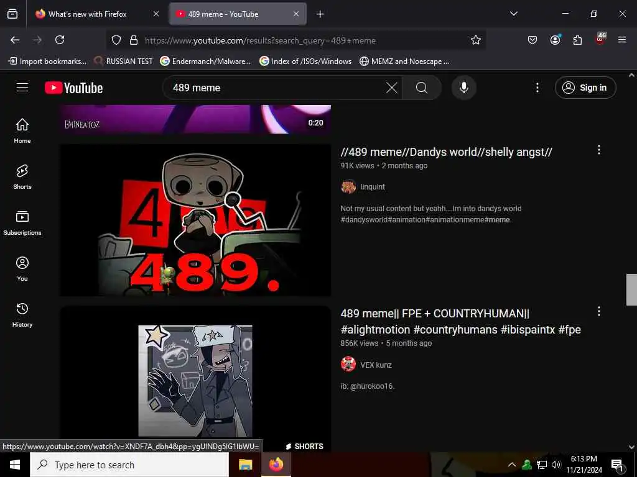Open volume control in system tray
Image resolution: width=637 pixels, height=477 pixels.
(556, 465)
